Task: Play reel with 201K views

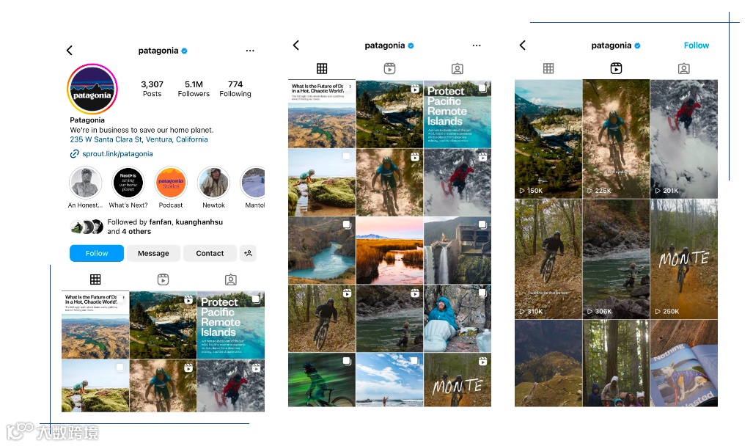Action: (684, 139)
